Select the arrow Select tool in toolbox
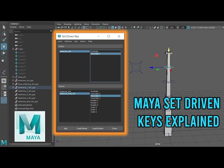 click(x=4, y=27)
